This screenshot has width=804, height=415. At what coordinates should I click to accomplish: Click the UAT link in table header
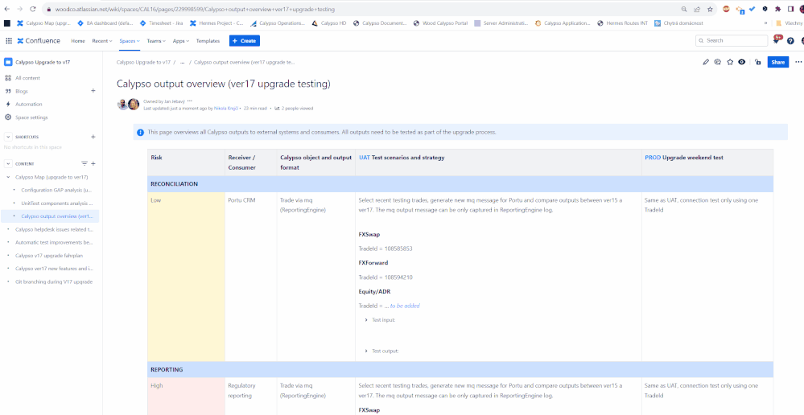point(365,158)
